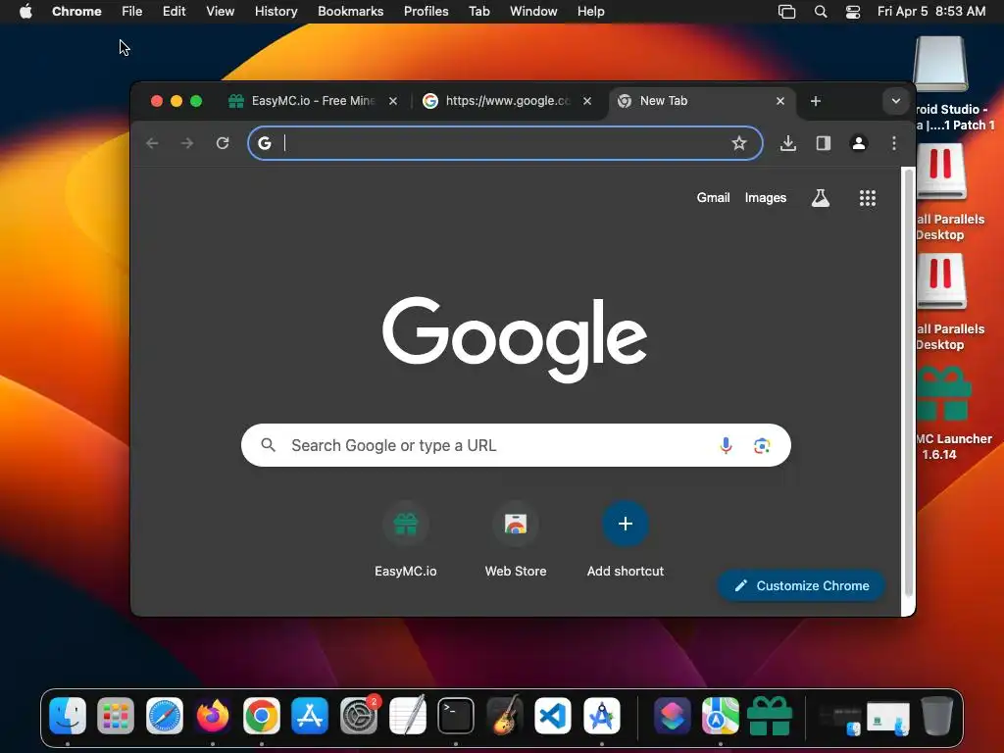Viewport: 1004px width, 753px height.
Task: Open Launchpad from the dock
Action: [116, 715]
